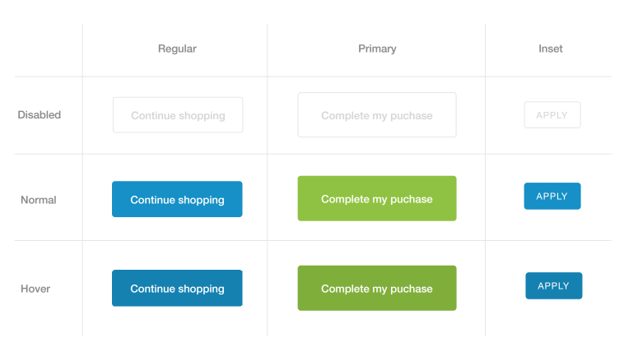Viewport: 624px width, 352px height.
Task: Choose the lighter green button in Normal row
Action: (x=377, y=198)
